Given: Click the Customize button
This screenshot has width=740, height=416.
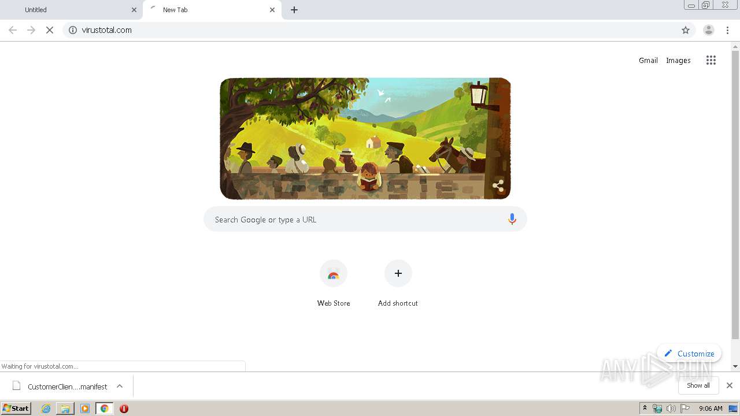Looking at the screenshot, I should pyautogui.click(x=689, y=354).
